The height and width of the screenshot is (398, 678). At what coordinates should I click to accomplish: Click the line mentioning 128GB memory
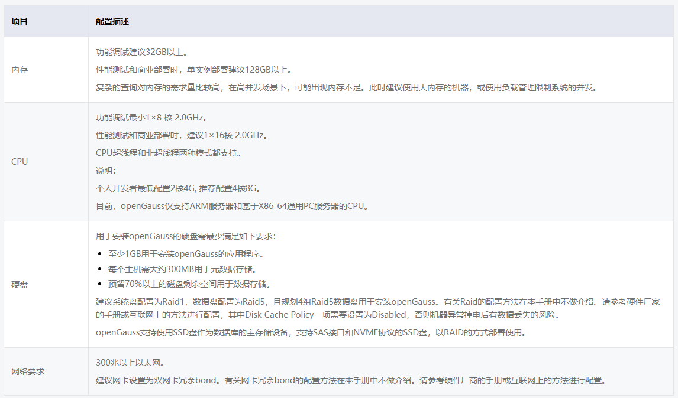[x=195, y=70]
